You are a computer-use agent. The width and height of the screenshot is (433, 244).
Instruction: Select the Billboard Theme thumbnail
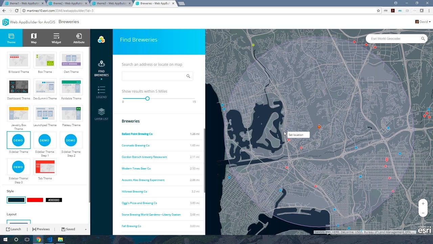[x=19, y=60]
